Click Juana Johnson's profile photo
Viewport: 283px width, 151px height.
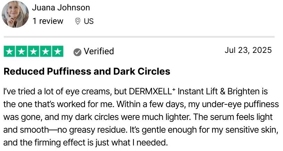15,14
